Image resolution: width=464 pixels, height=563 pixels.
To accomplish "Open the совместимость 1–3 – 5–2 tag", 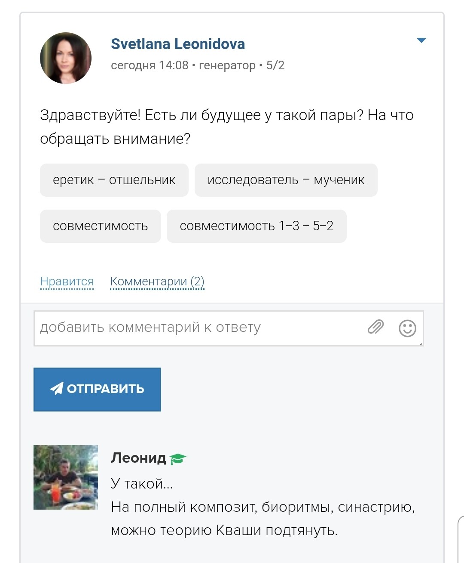I will tap(256, 226).
